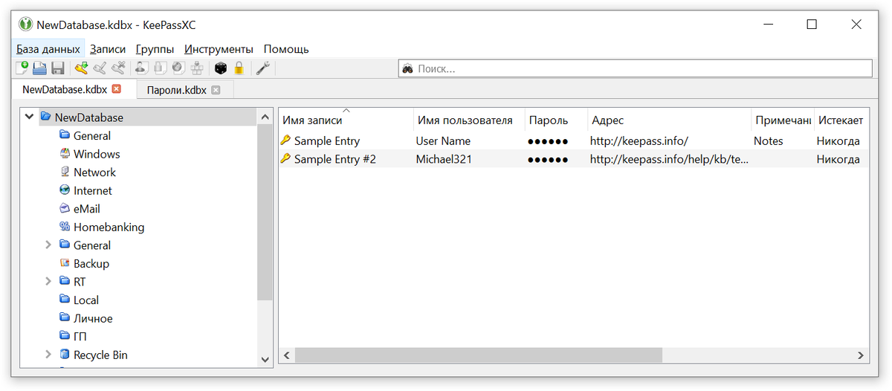Click the binoculars search icon

(x=407, y=68)
